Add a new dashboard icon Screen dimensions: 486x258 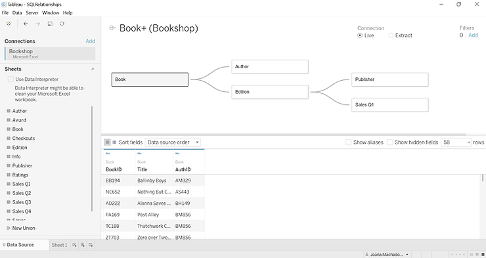tap(83, 245)
